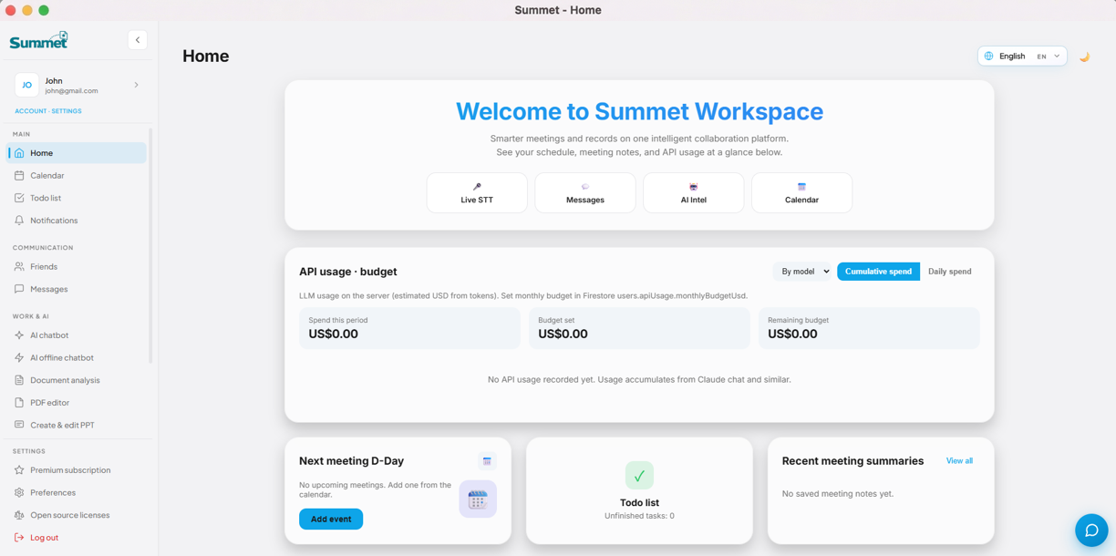Open the floating chat bubble button

[x=1091, y=530]
